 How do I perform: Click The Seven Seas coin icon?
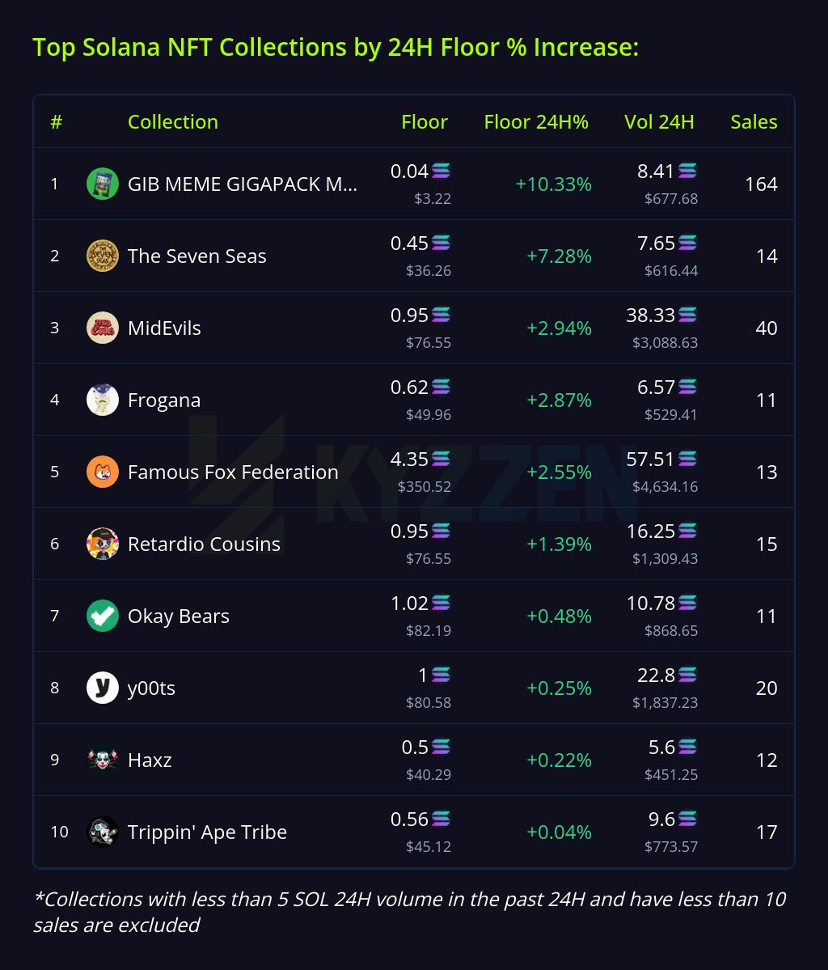(x=103, y=256)
